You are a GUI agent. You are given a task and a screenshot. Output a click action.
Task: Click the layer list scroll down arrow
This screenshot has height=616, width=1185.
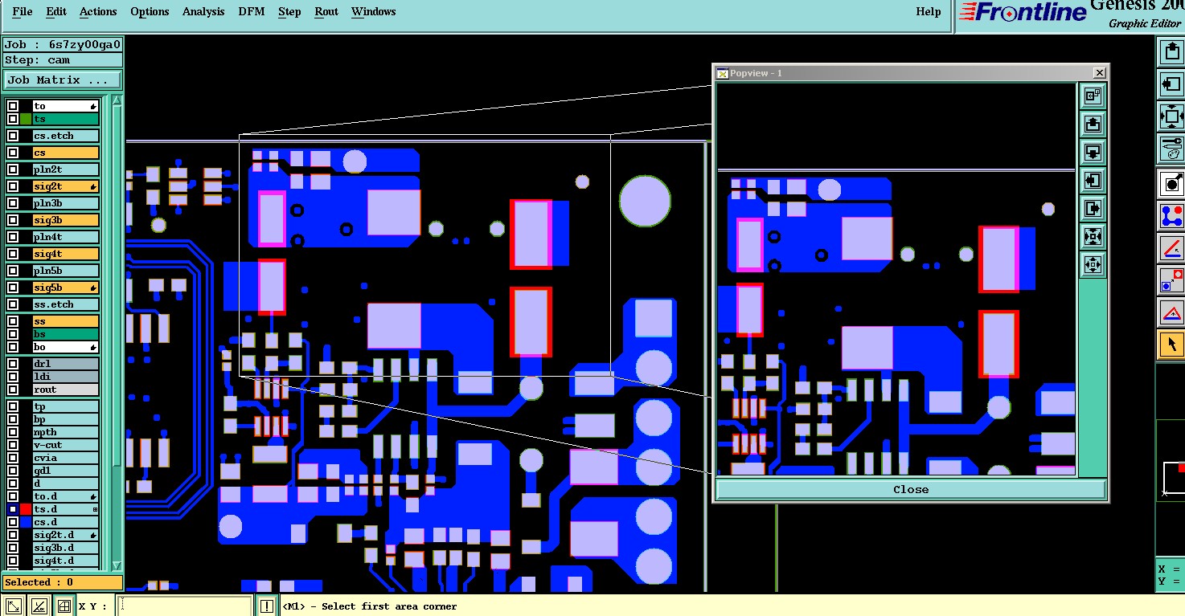pos(117,565)
